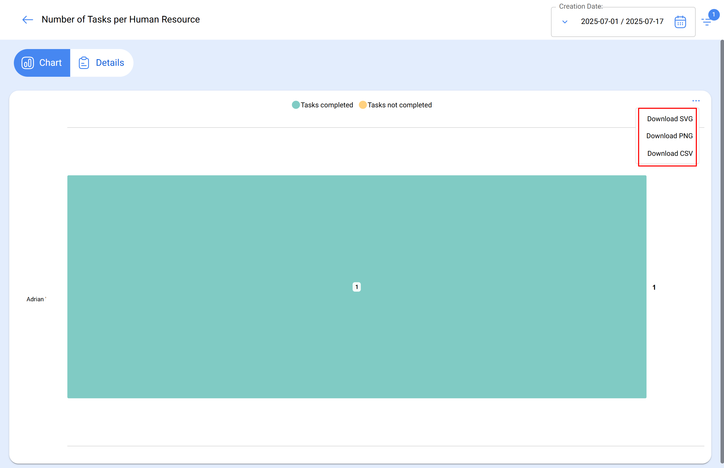Click the orange Tasks not completed dot
The height and width of the screenshot is (468, 724).
363,105
